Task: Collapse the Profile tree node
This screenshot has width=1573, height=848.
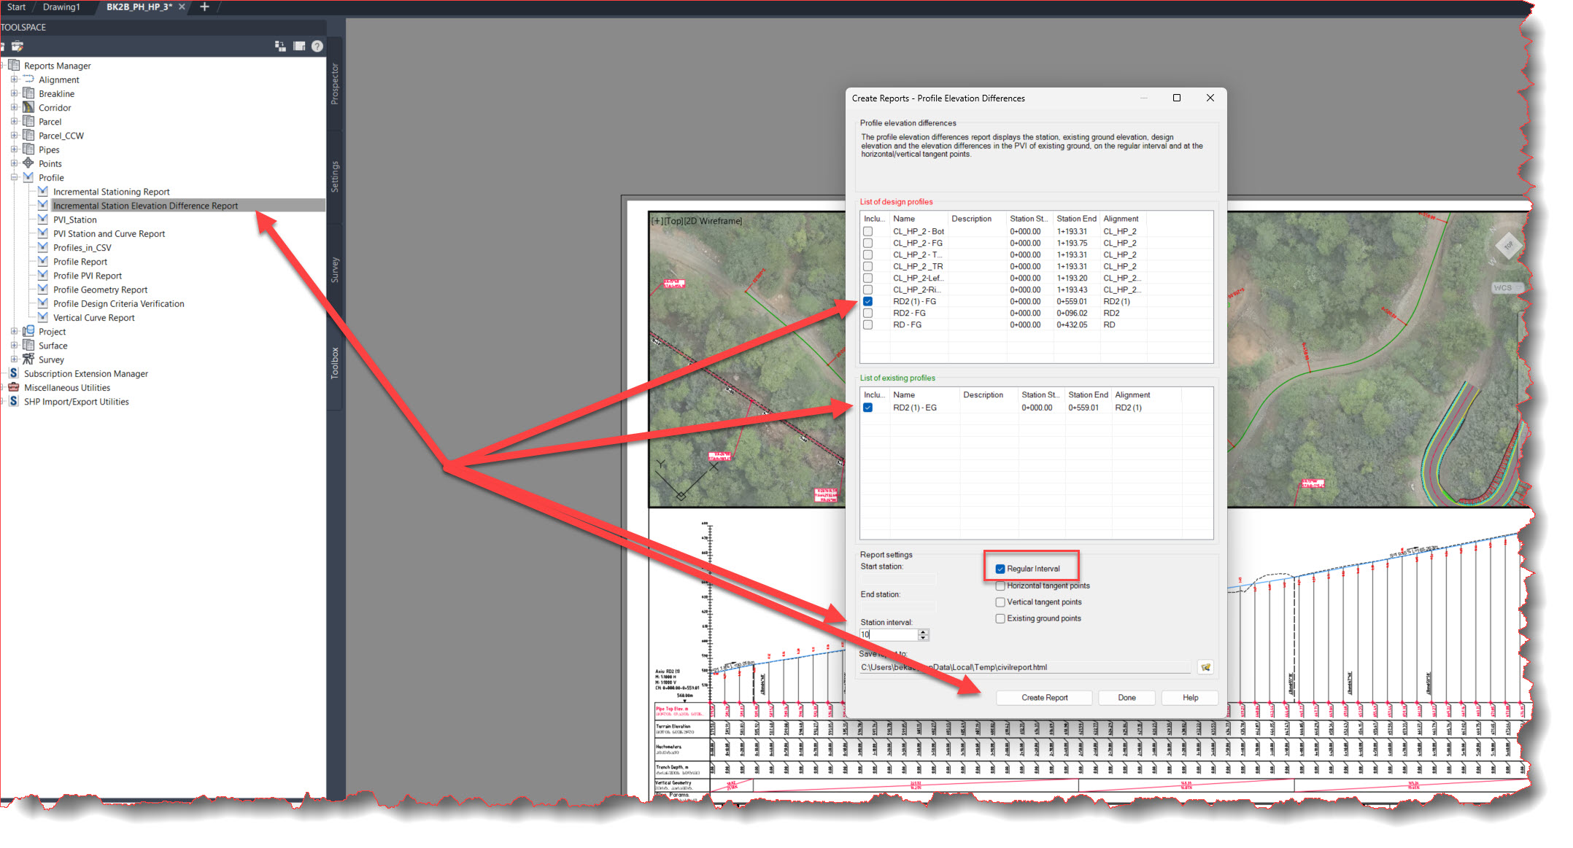Action: (x=14, y=177)
